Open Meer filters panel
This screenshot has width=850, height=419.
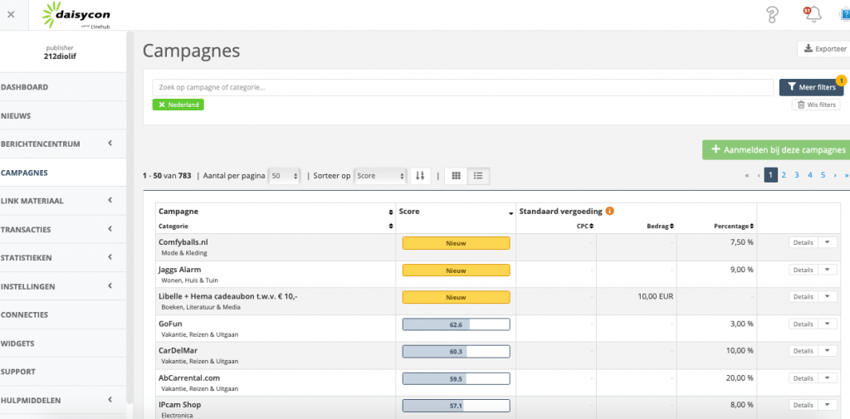pyautogui.click(x=811, y=87)
